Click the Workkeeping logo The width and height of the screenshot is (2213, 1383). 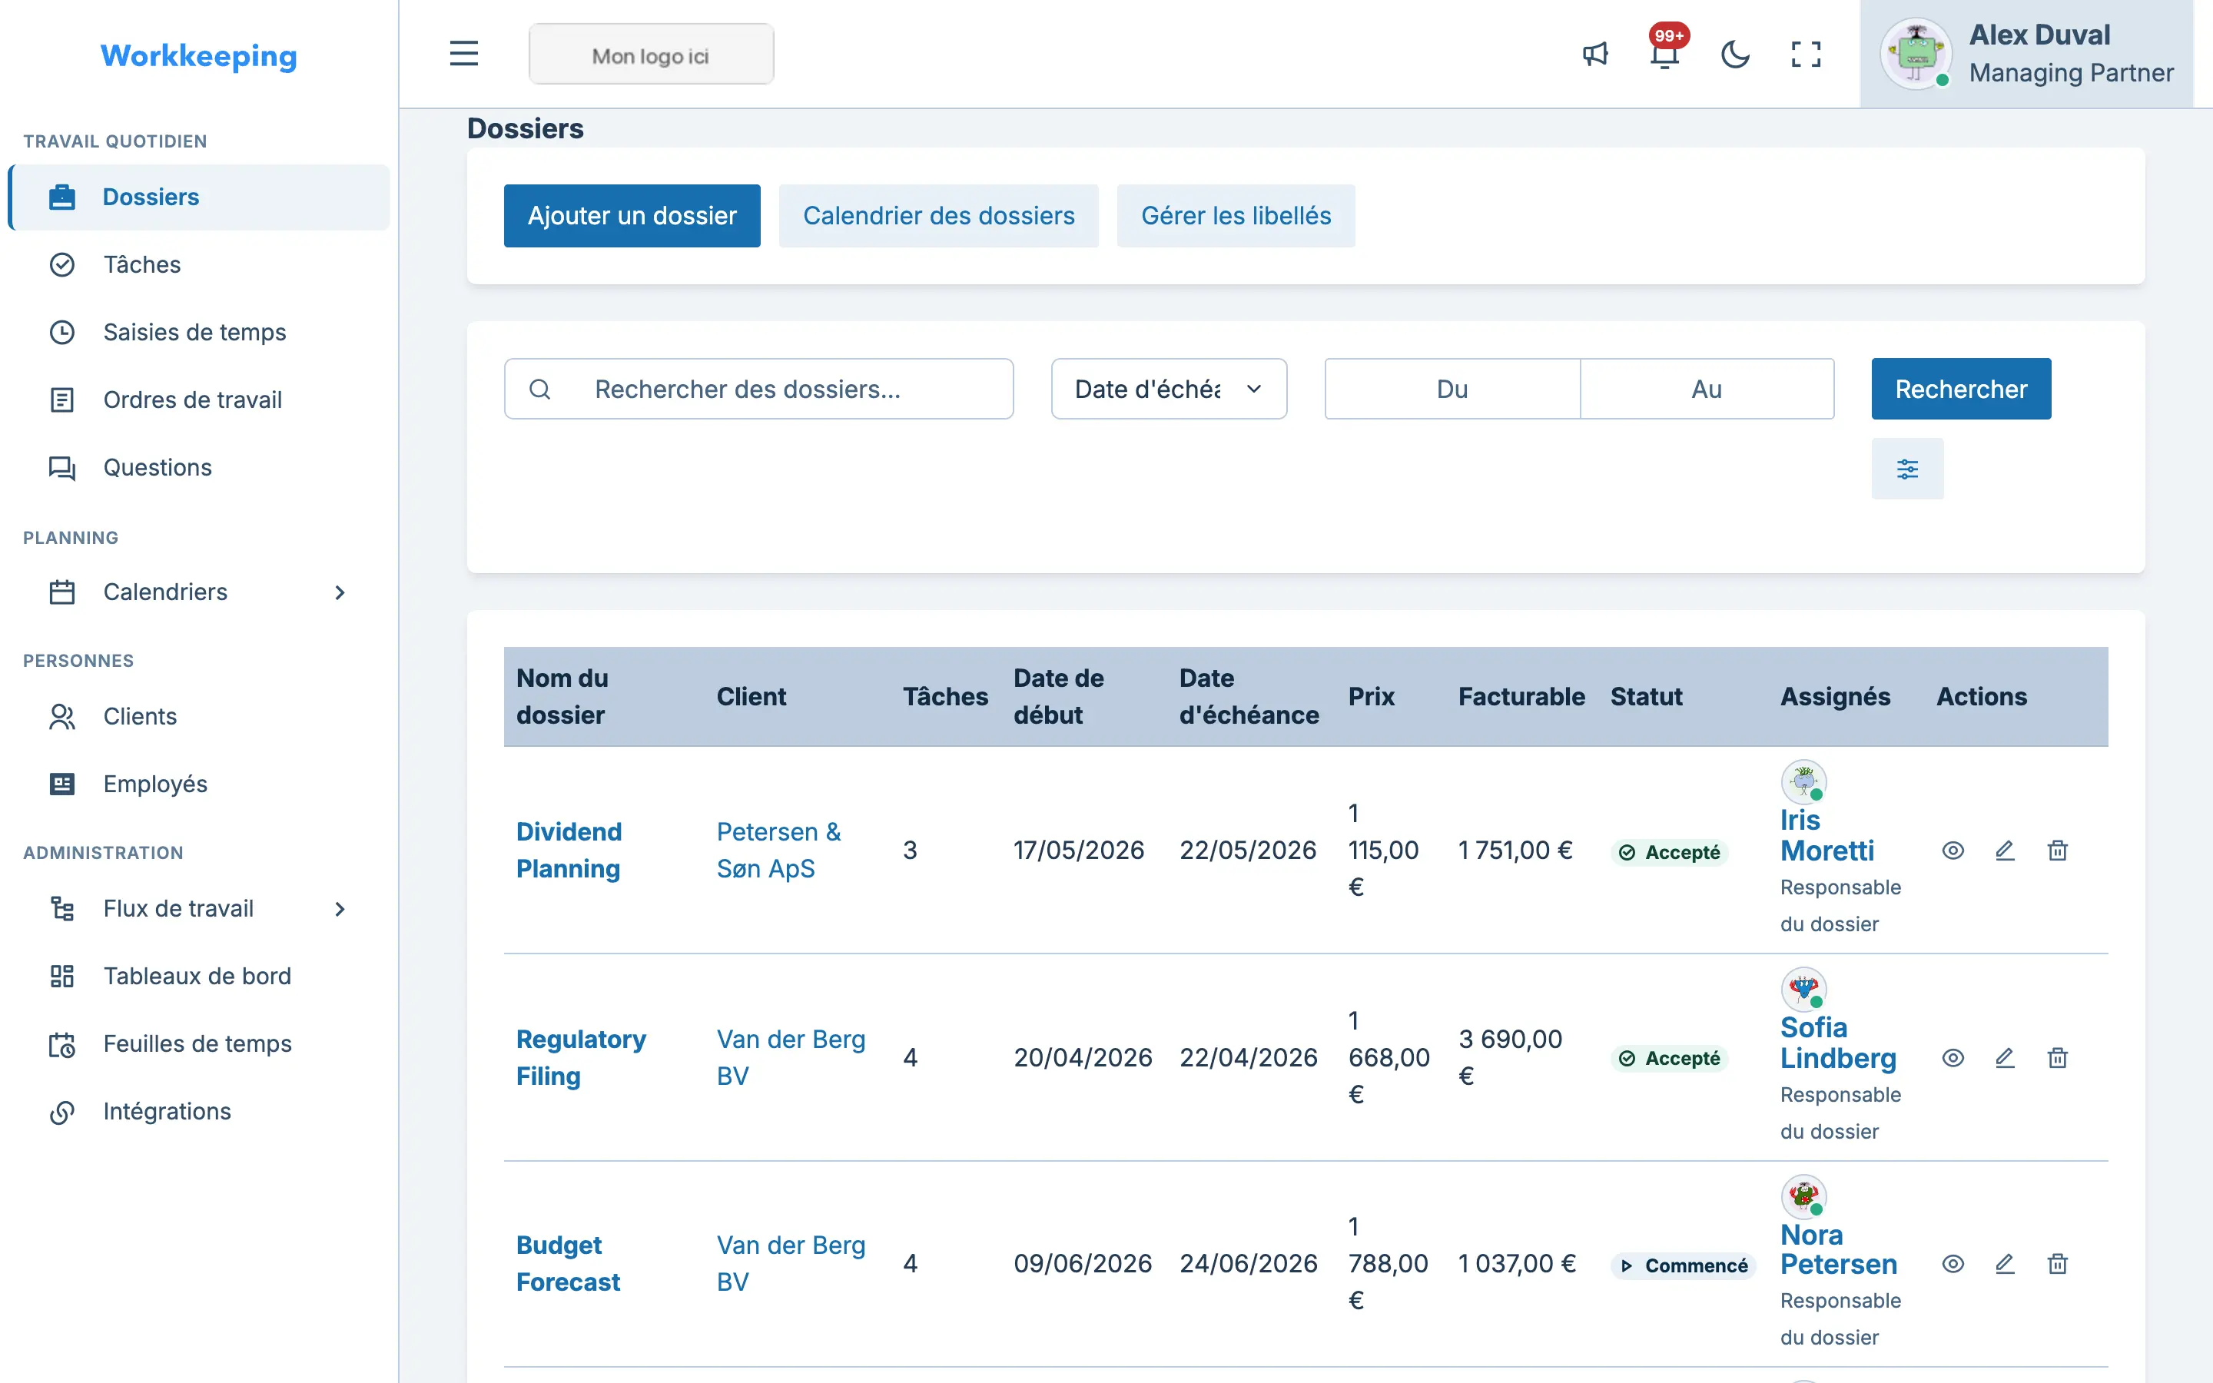(198, 56)
